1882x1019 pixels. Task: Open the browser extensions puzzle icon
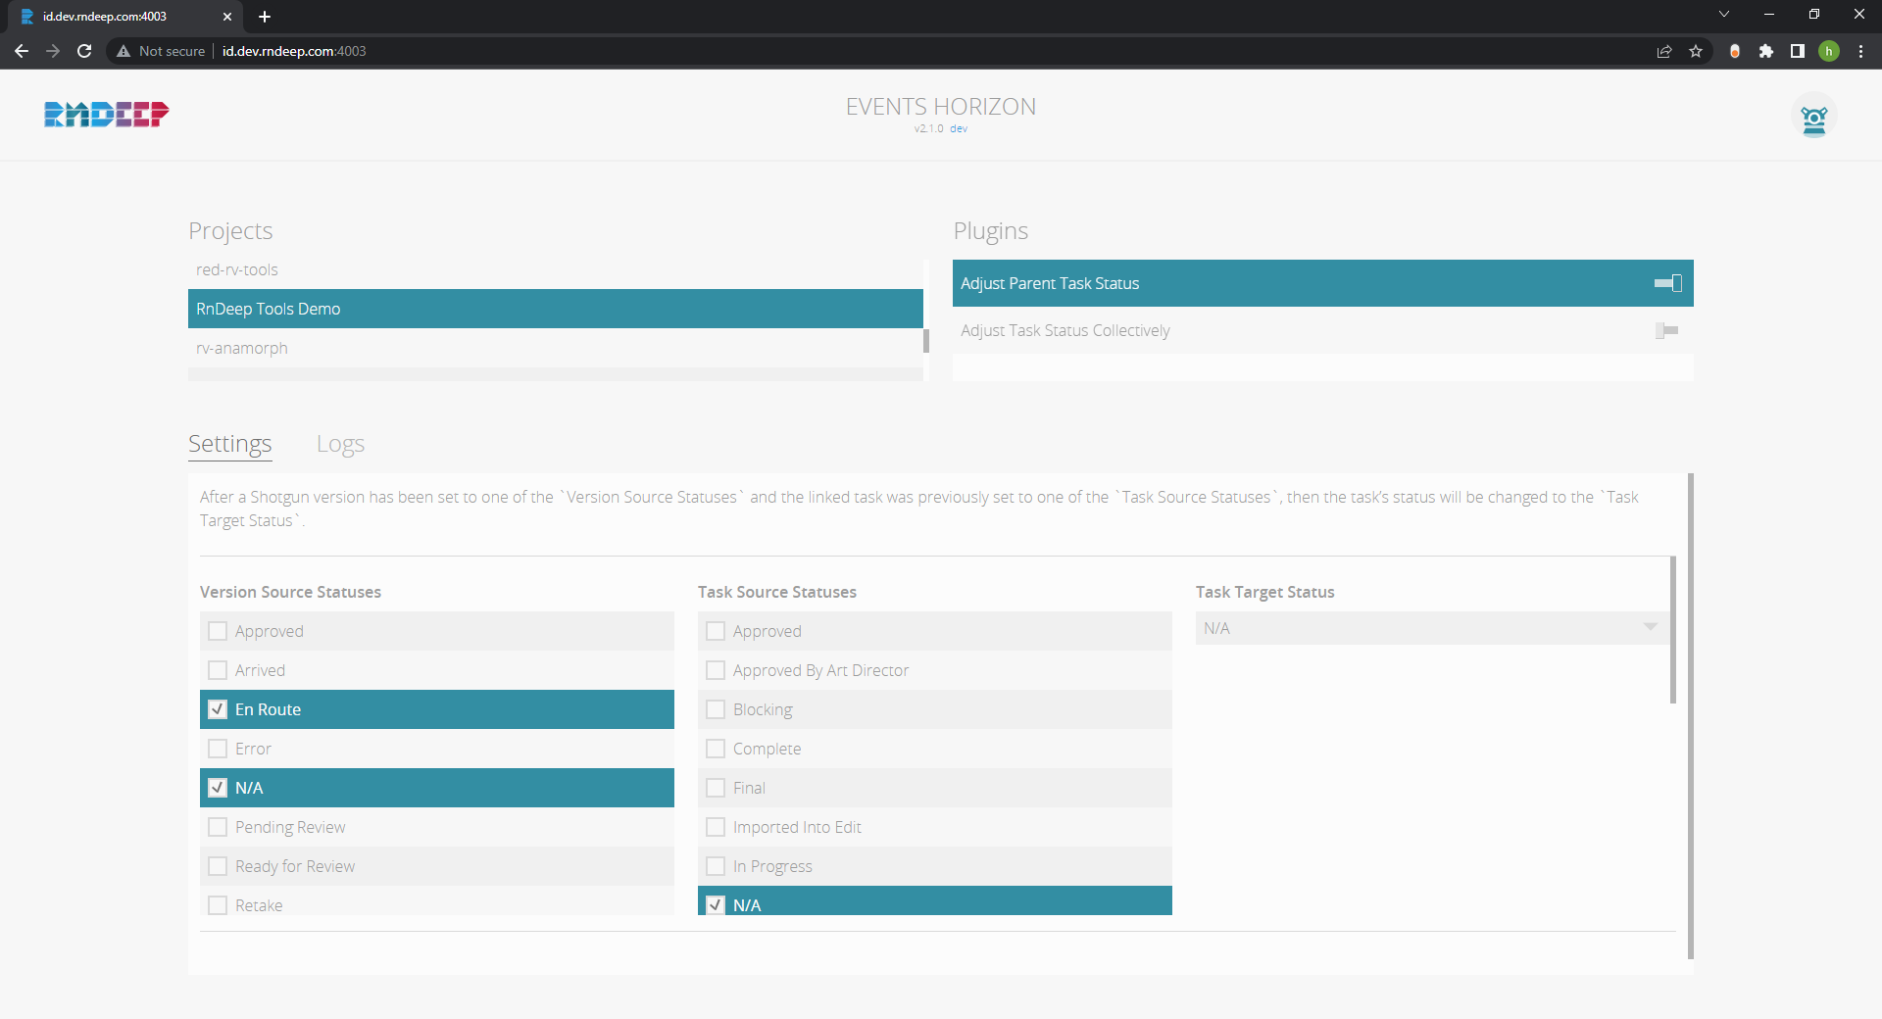point(1766,51)
